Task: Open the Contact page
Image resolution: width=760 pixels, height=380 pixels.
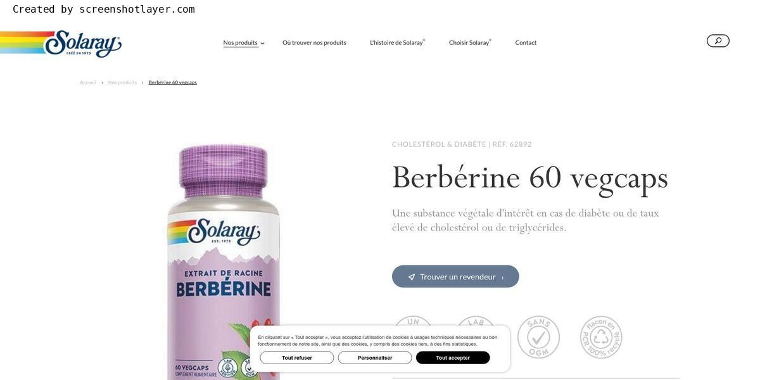Action: coord(526,42)
